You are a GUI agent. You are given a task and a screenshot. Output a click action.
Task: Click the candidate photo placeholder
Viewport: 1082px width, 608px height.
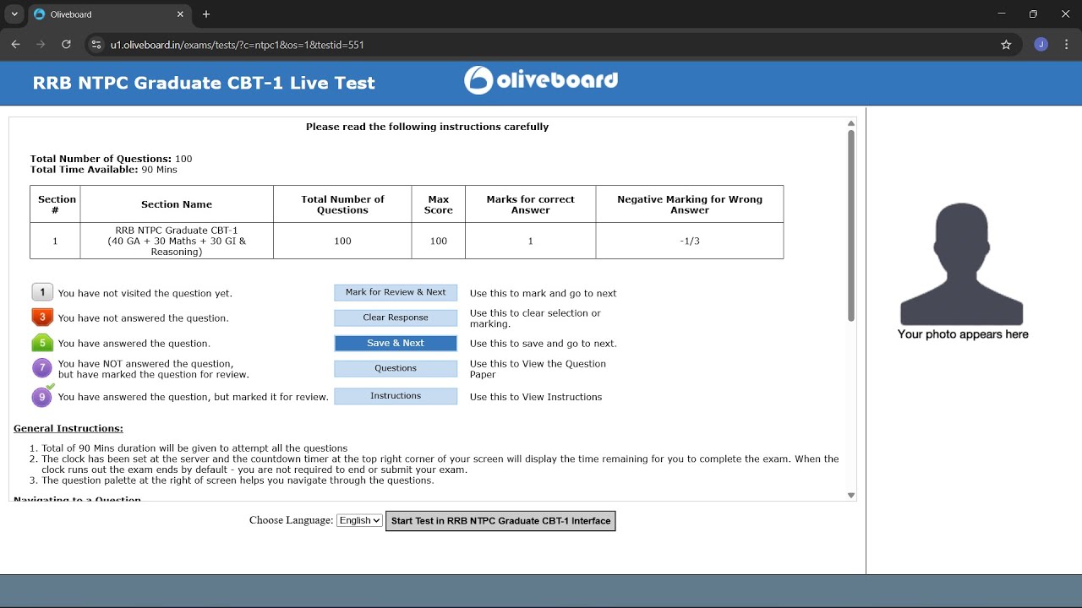(x=962, y=264)
